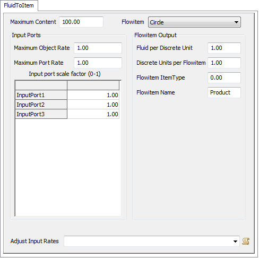Screen dimensions: 259x258
Task: Click the blank value column header
Action: [93, 85]
